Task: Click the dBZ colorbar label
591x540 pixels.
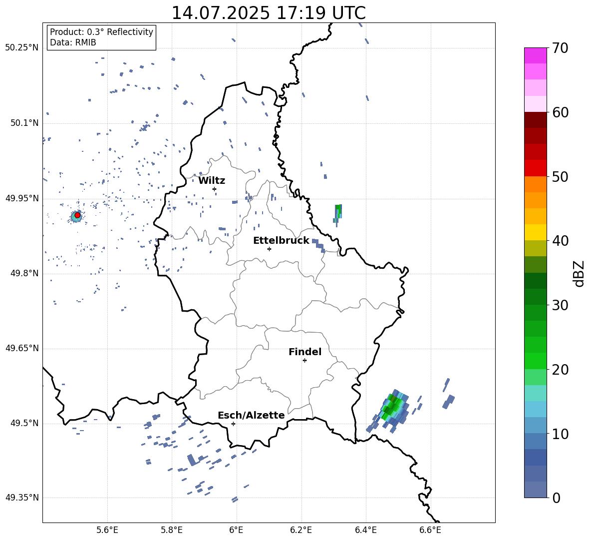Action: pos(579,274)
